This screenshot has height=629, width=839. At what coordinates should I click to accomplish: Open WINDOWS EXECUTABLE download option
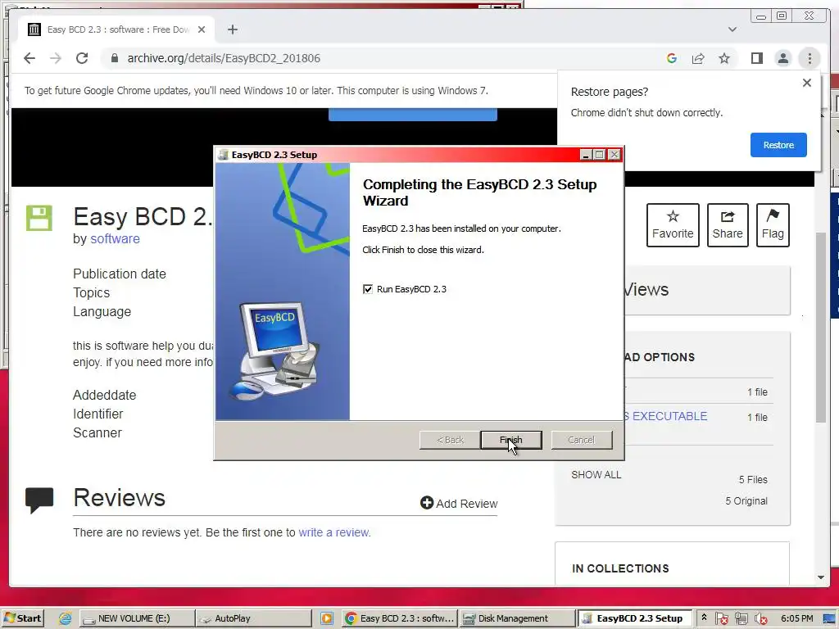click(x=665, y=416)
